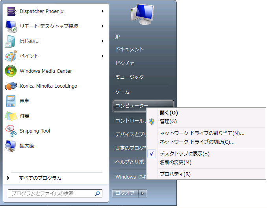
Task: Expand すべてのプログラム arrow
Action: [x=8, y=178]
